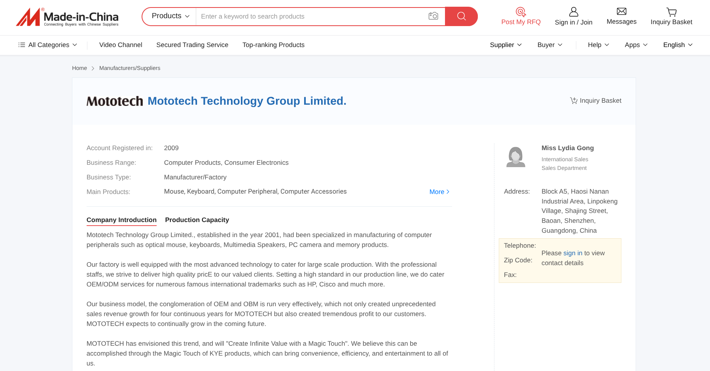This screenshot has width=710, height=371.
Task: Expand the Supplier dropdown menu
Action: click(506, 45)
